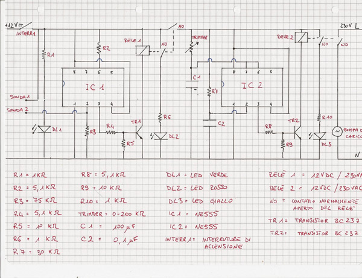This screenshot has height=278, width=362.
Task: Click the IC 1 chip block
Action: tap(94, 87)
